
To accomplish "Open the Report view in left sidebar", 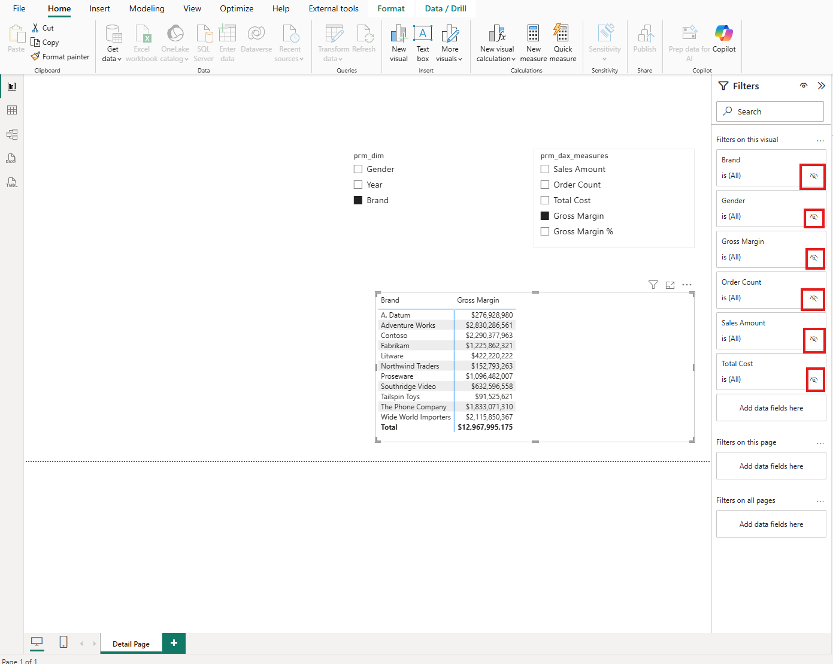I will (11, 86).
